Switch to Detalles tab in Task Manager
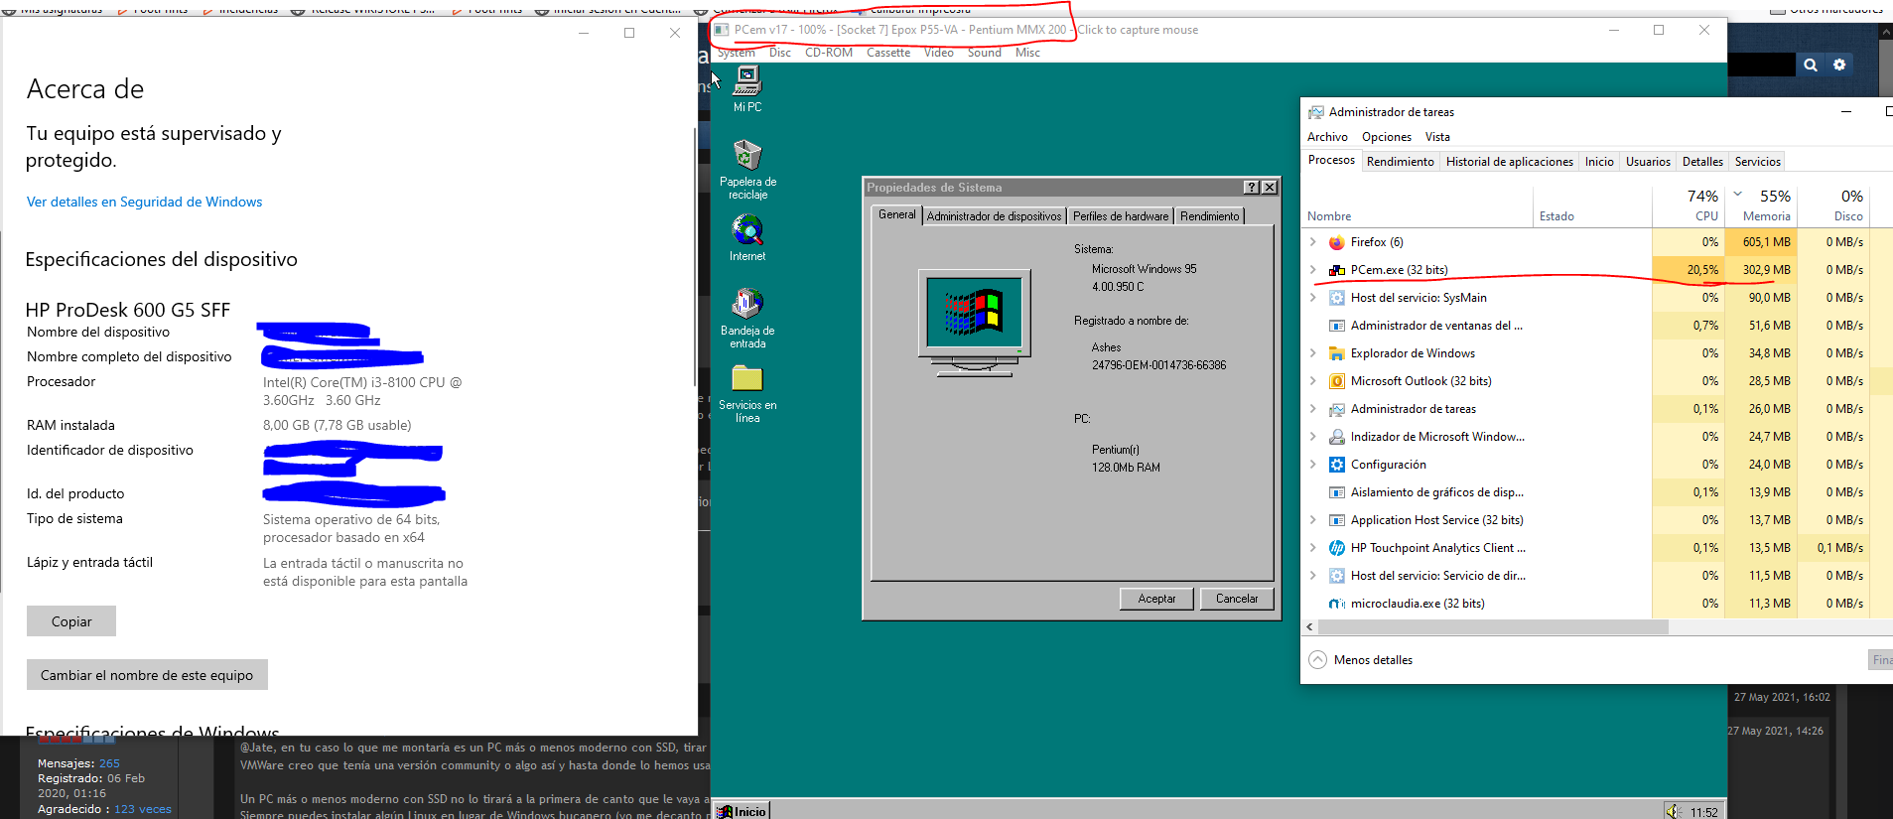The width and height of the screenshot is (1893, 819). click(1702, 162)
